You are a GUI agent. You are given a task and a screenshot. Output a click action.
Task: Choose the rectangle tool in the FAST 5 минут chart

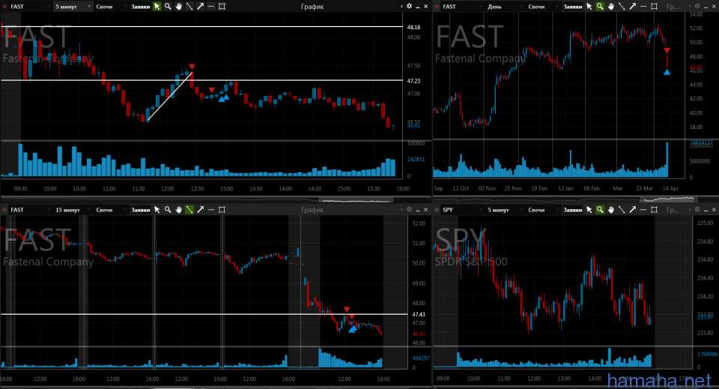tap(222, 7)
